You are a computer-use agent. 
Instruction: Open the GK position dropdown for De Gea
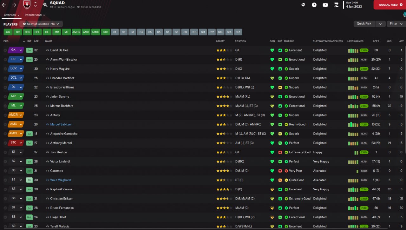pyautogui.click(x=21, y=50)
